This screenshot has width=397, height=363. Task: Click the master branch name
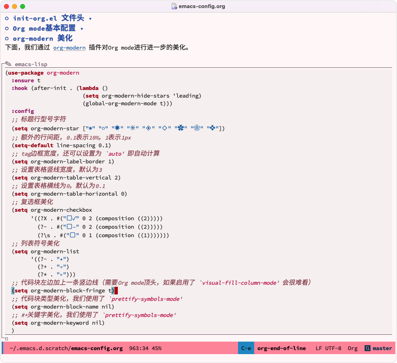click(x=382, y=348)
